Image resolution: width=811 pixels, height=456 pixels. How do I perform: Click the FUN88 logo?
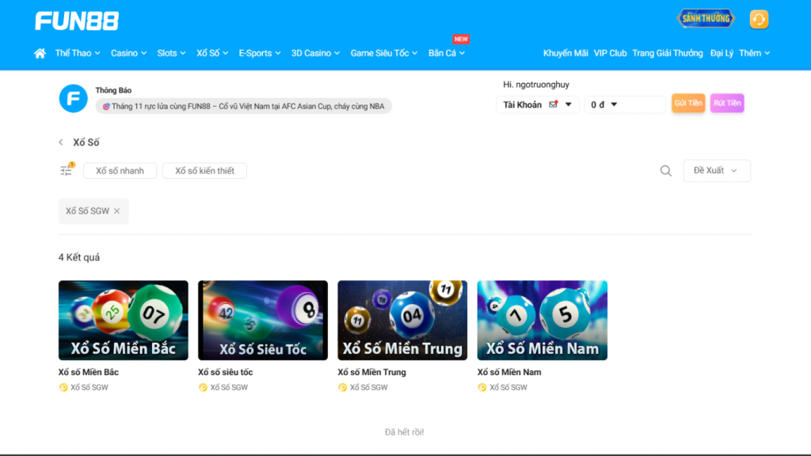click(77, 21)
